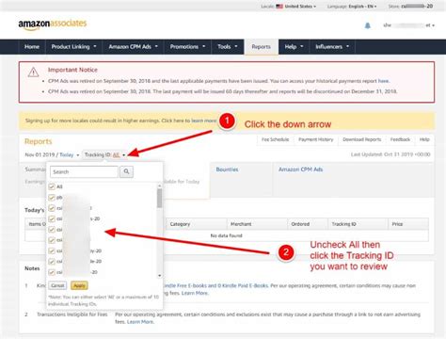Viewport: 446px width, 339px height.
Task: Open the notifications bell
Action: [367, 25]
